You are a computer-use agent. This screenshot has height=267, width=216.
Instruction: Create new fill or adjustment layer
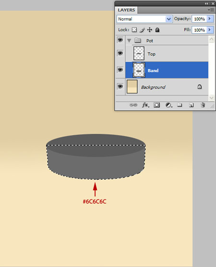(168, 105)
